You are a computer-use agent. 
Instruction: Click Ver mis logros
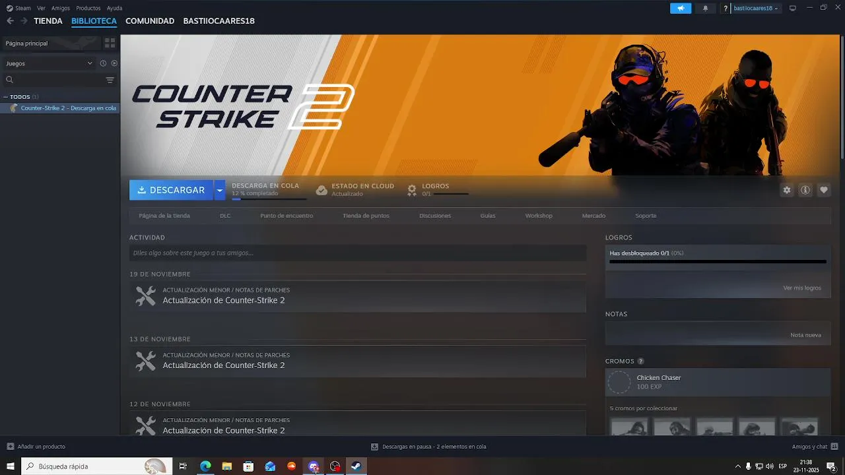tap(802, 288)
